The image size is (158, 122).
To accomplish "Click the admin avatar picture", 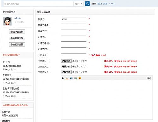I will (x=8, y=21).
